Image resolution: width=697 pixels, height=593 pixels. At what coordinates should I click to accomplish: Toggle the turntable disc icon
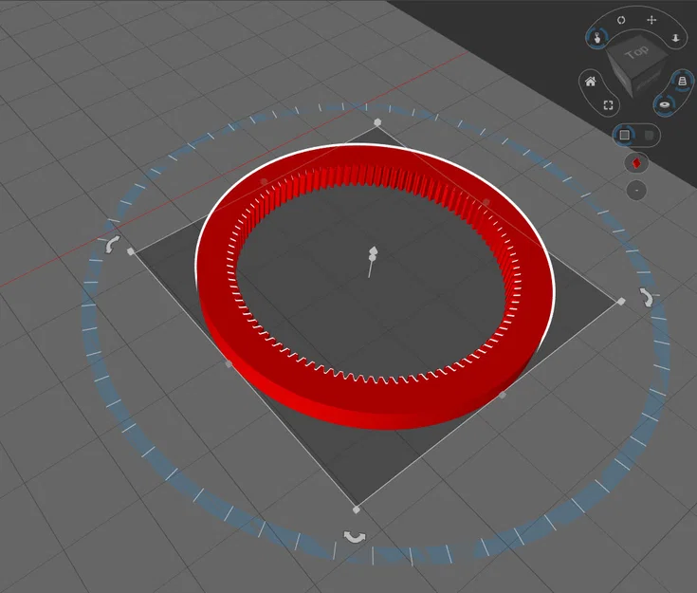click(665, 105)
